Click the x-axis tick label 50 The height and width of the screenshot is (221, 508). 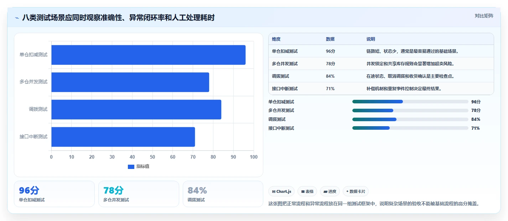tap(152, 157)
